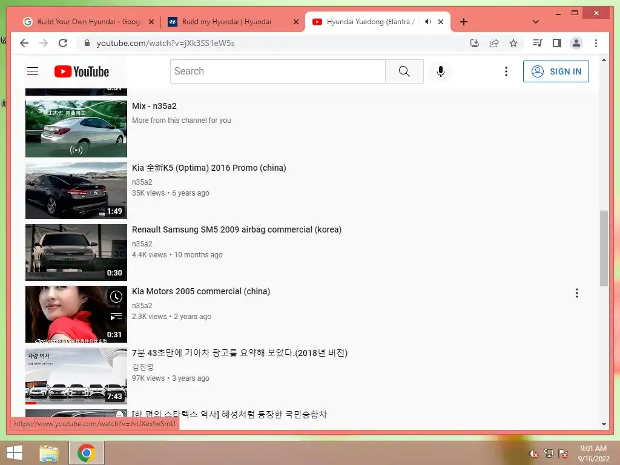Image resolution: width=620 pixels, height=465 pixels.
Task: Click the address bar URL
Action: pyautogui.click(x=166, y=43)
